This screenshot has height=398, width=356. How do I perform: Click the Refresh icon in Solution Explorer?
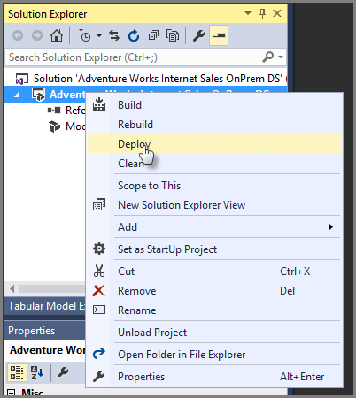(x=134, y=36)
